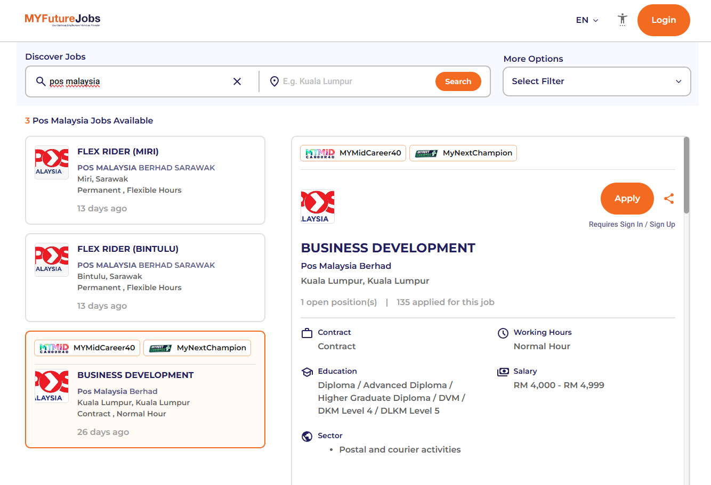Click the Pos Malaysia logo on the Business Development card
Viewport: 711px width, 485px height.
click(x=52, y=387)
